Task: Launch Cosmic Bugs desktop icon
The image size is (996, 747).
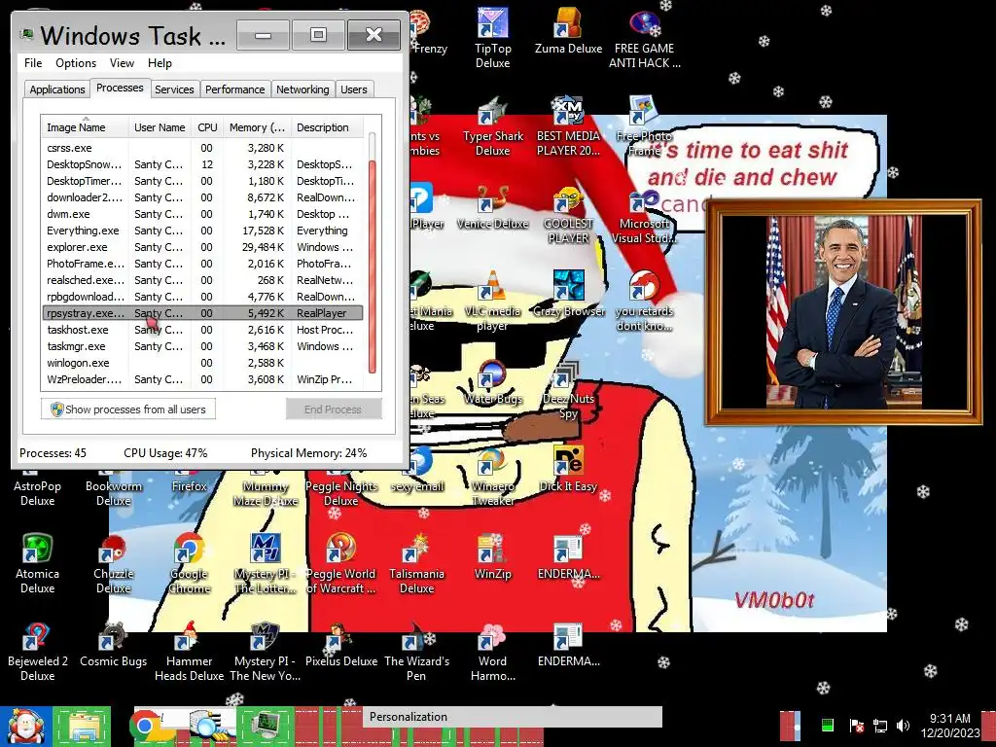Action: (x=113, y=645)
